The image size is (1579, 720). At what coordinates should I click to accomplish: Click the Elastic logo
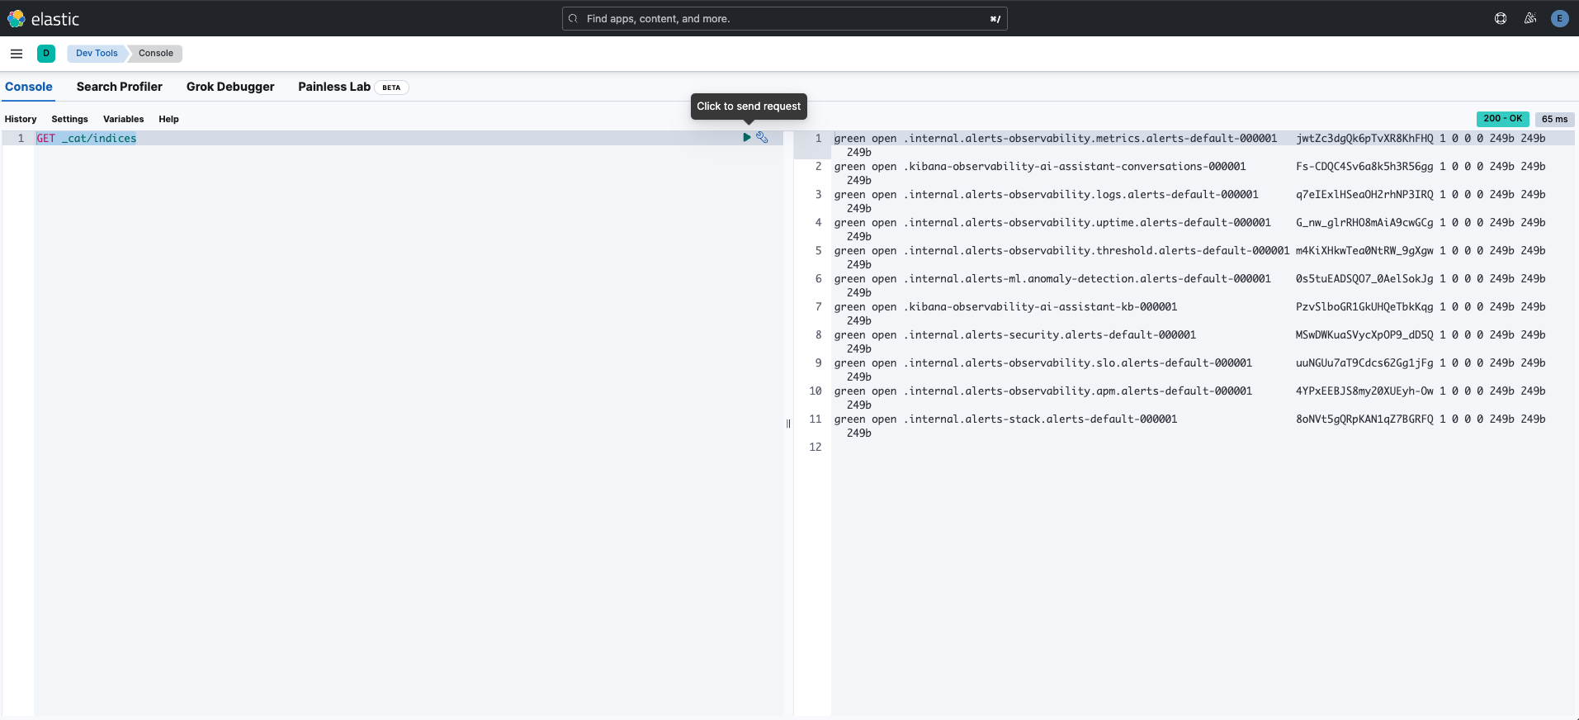[43, 18]
